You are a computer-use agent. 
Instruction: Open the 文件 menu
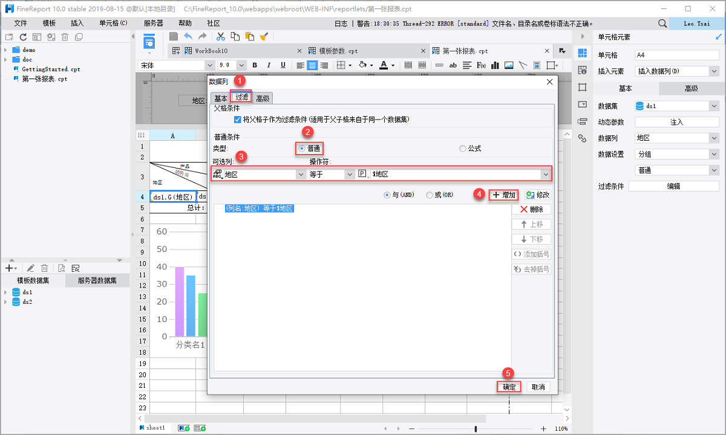tap(21, 23)
